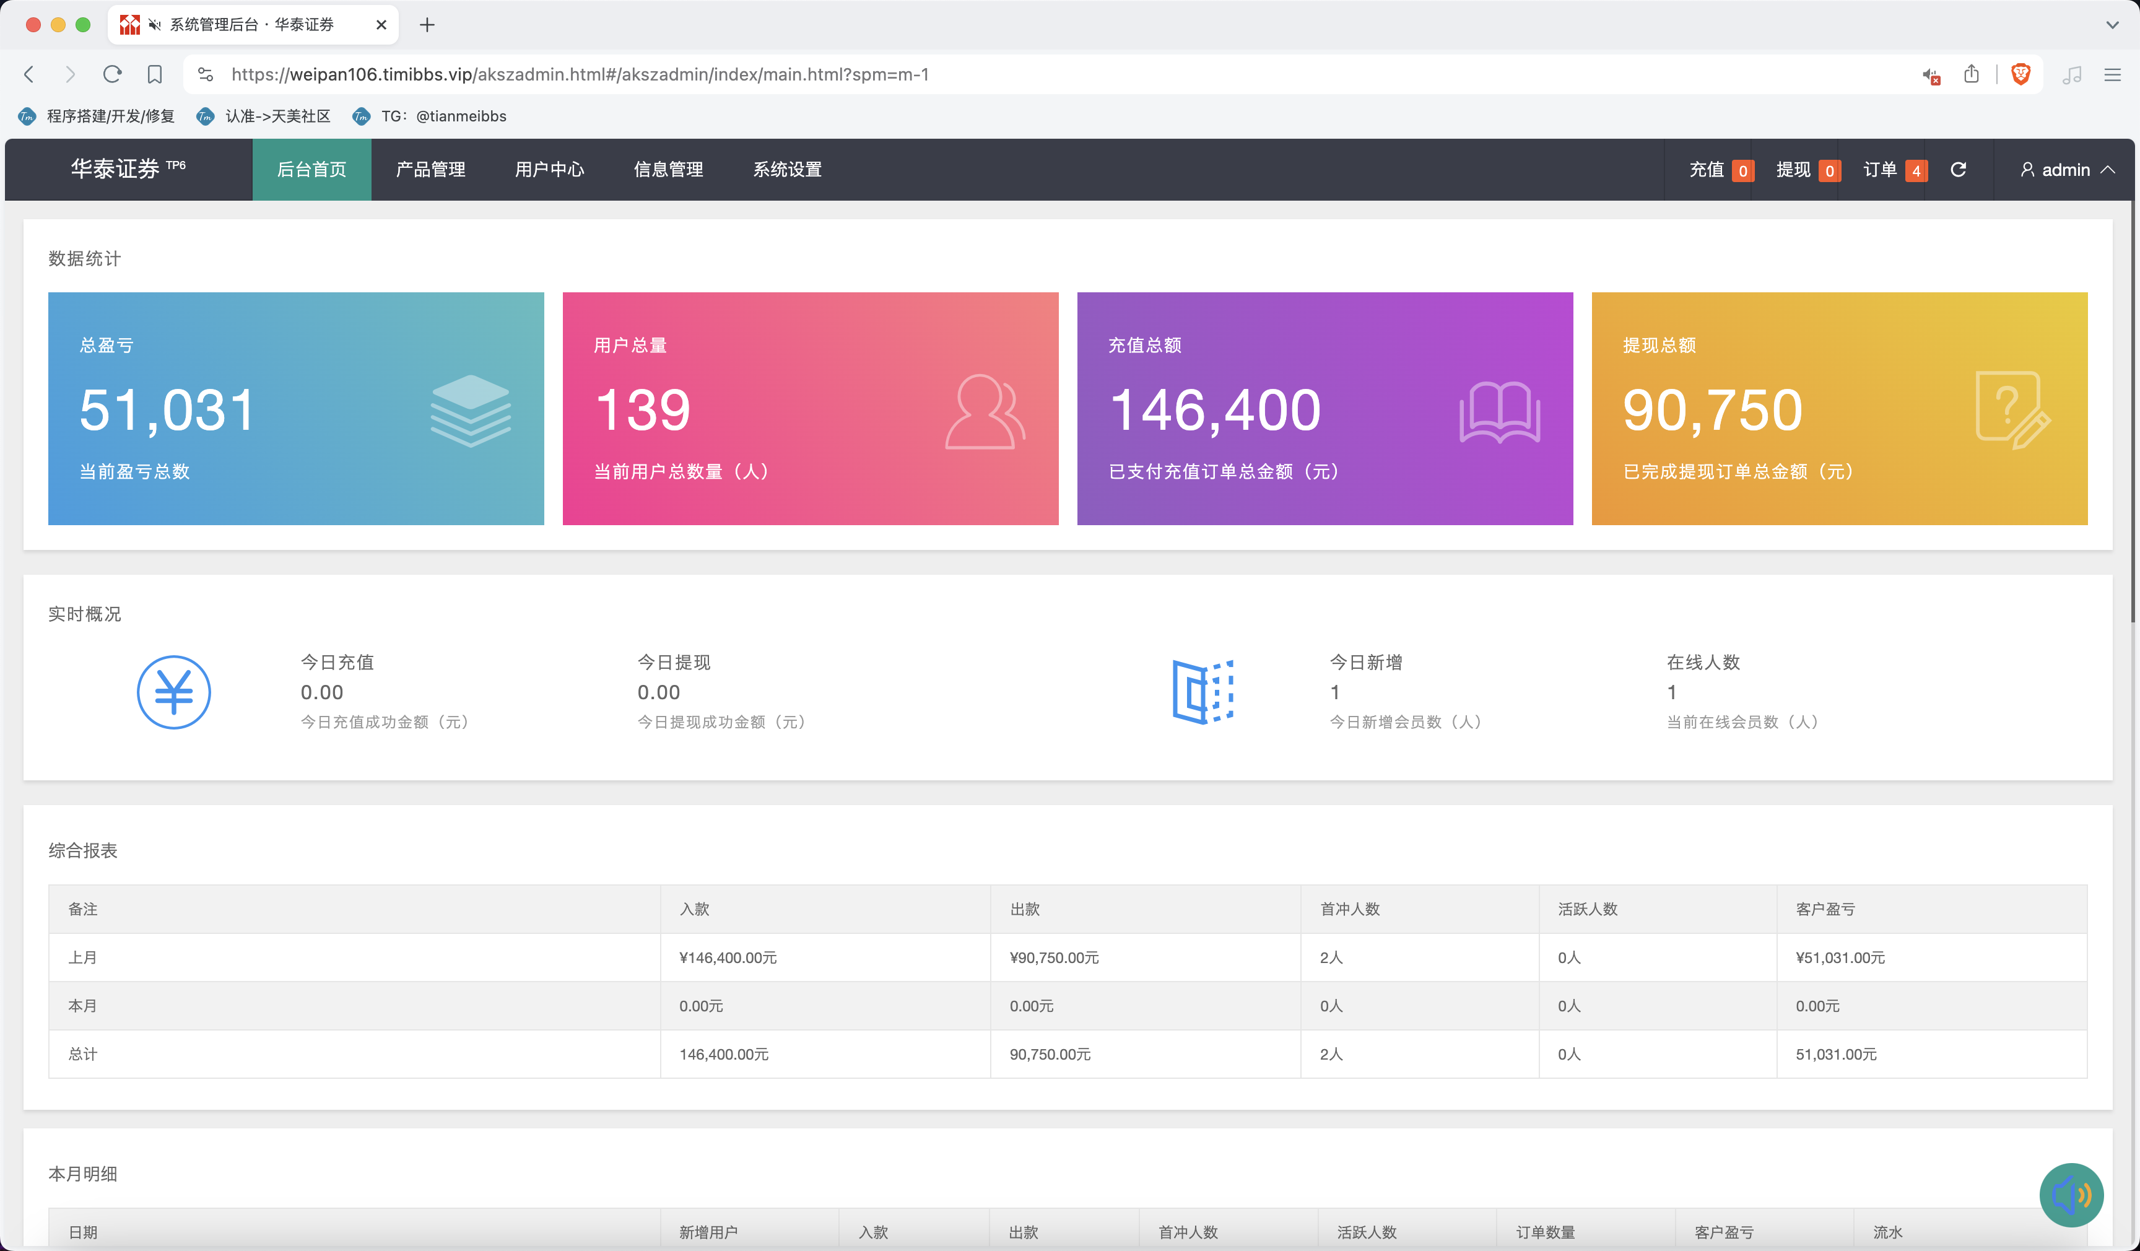Screen dimensions: 2140x1251
Task: Click the speaker-muted icon on the browser tab
Action: pyautogui.click(x=155, y=25)
